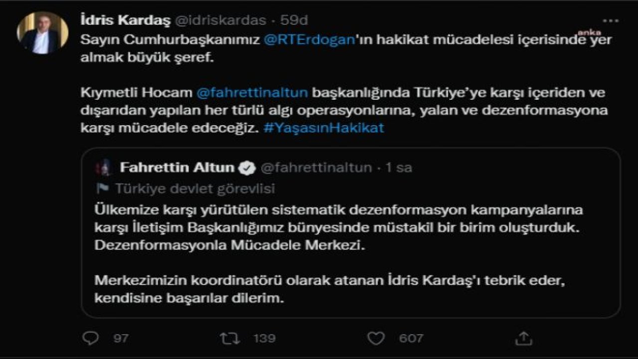This screenshot has width=638, height=359.
Task: Click the government official flag icon
Action: [x=102, y=188]
